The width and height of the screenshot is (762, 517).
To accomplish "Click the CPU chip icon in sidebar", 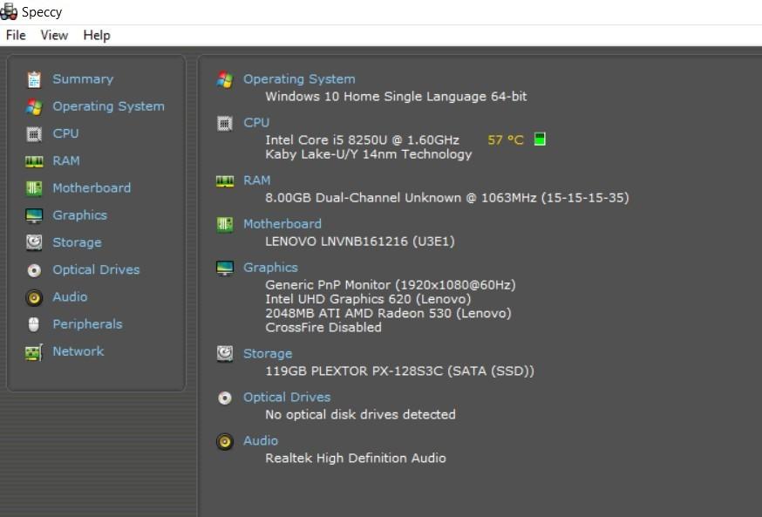I will click(x=34, y=133).
